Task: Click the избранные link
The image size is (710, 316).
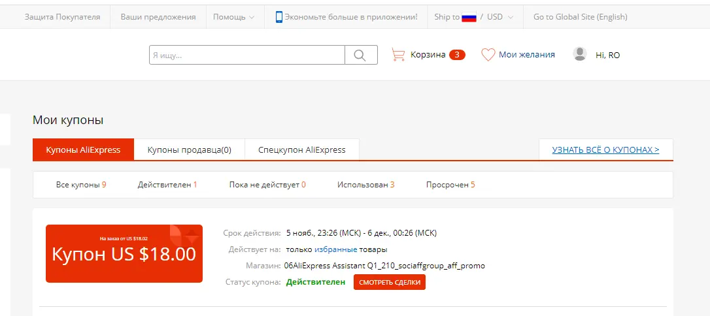Action: click(336, 249)
